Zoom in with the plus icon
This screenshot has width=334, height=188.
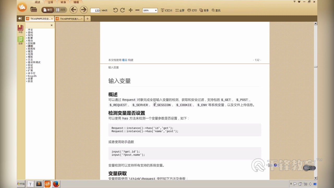(130, 10)
